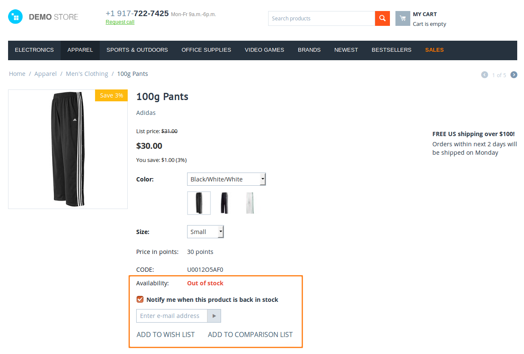Submit e-mail with the arrow button
The width and height of the screenshot is (524, 354).
point(214,316)
